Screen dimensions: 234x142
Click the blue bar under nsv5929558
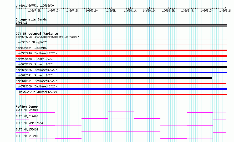[121, 61]
